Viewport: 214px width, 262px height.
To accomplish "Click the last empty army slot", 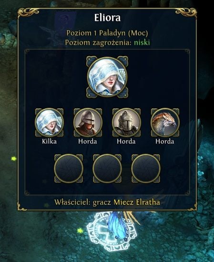I will point(146,168).
